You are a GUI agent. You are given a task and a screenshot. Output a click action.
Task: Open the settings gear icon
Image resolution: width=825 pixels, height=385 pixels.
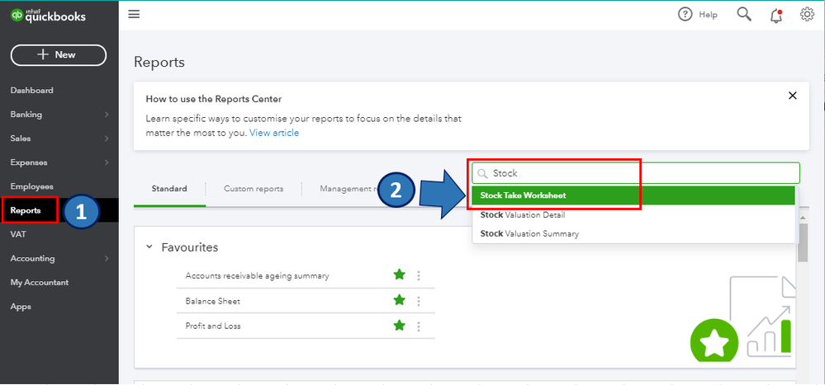(807, 14)
